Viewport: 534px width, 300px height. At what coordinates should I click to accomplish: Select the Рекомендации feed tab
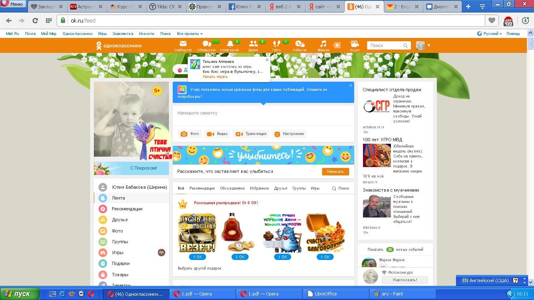[202, 188]
